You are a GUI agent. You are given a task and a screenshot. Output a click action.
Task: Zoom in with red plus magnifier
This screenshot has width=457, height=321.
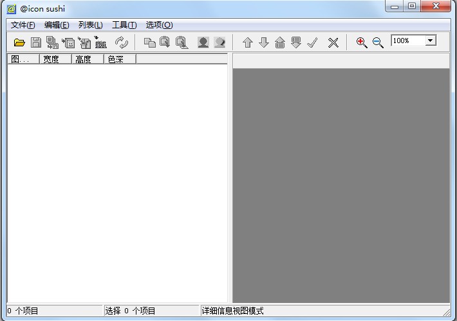click(361, 42)
